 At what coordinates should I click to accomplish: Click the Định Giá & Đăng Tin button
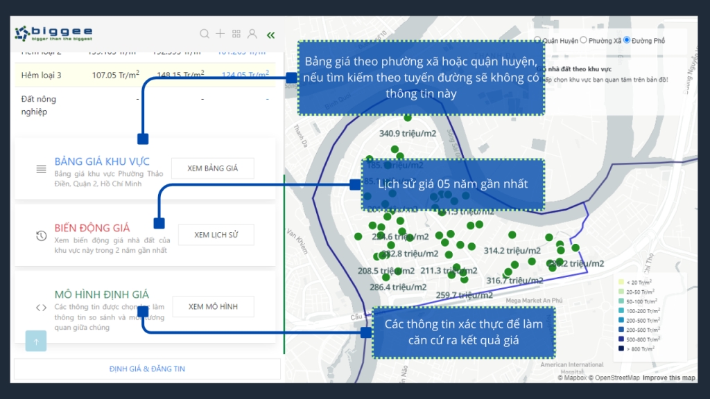147,369
